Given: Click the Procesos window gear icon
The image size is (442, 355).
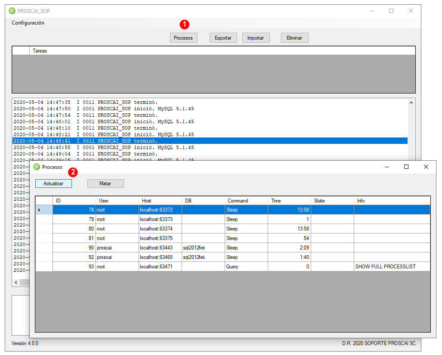Looking at the screenshot, I should [x=37, y=167].
